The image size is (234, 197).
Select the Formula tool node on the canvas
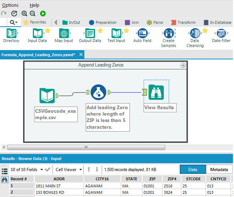coord(99,92)
